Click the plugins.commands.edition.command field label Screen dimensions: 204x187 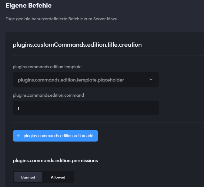click(48, 95)
